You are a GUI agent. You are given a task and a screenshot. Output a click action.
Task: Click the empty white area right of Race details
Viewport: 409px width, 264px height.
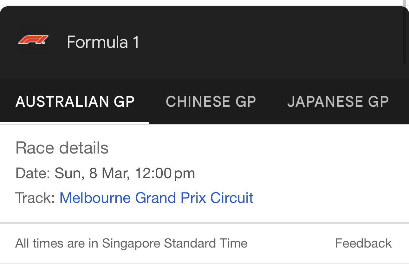tap(254, 148)
